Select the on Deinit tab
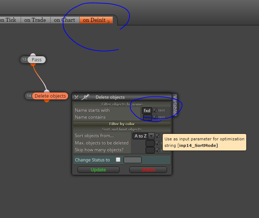Screen dimensions: 259x218 point(96,20)
